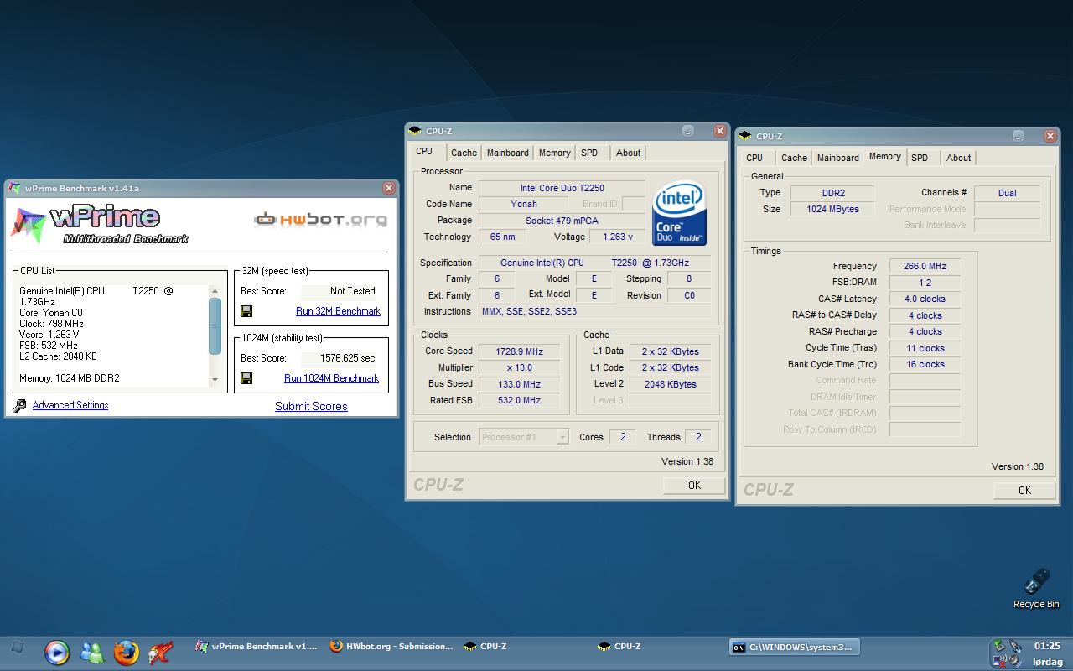Click the Voltage value 1.263 v
Image resolution: width=1073 pixels, height=671 pixels.
coord(618,237)
